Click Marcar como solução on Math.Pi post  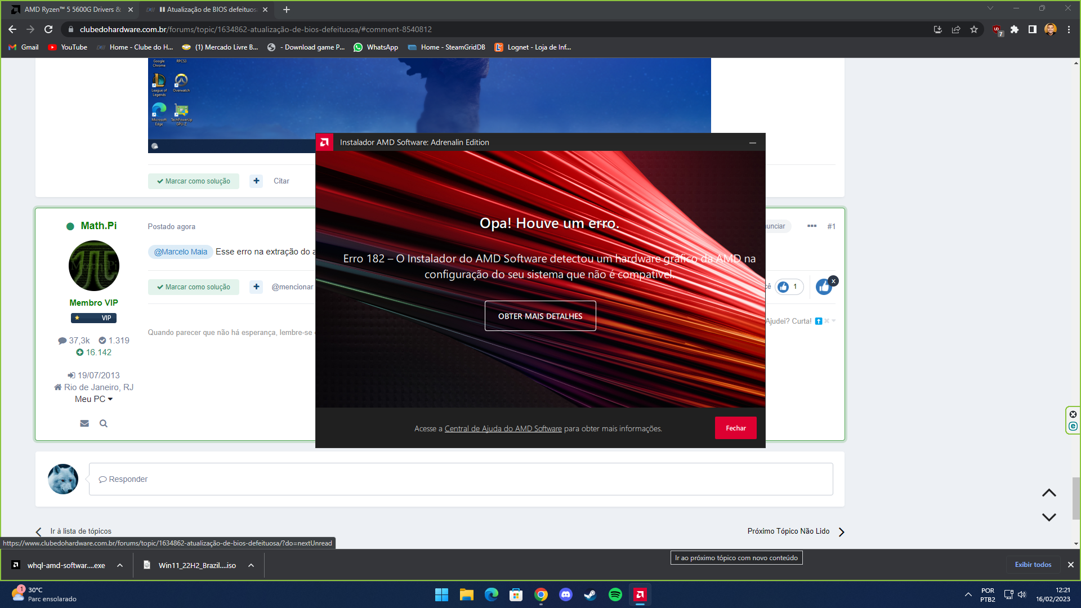(194, 287)
